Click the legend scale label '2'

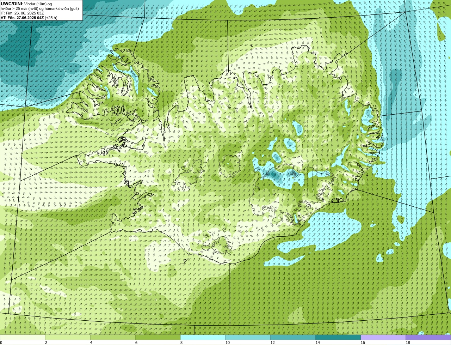pos(46,343)
